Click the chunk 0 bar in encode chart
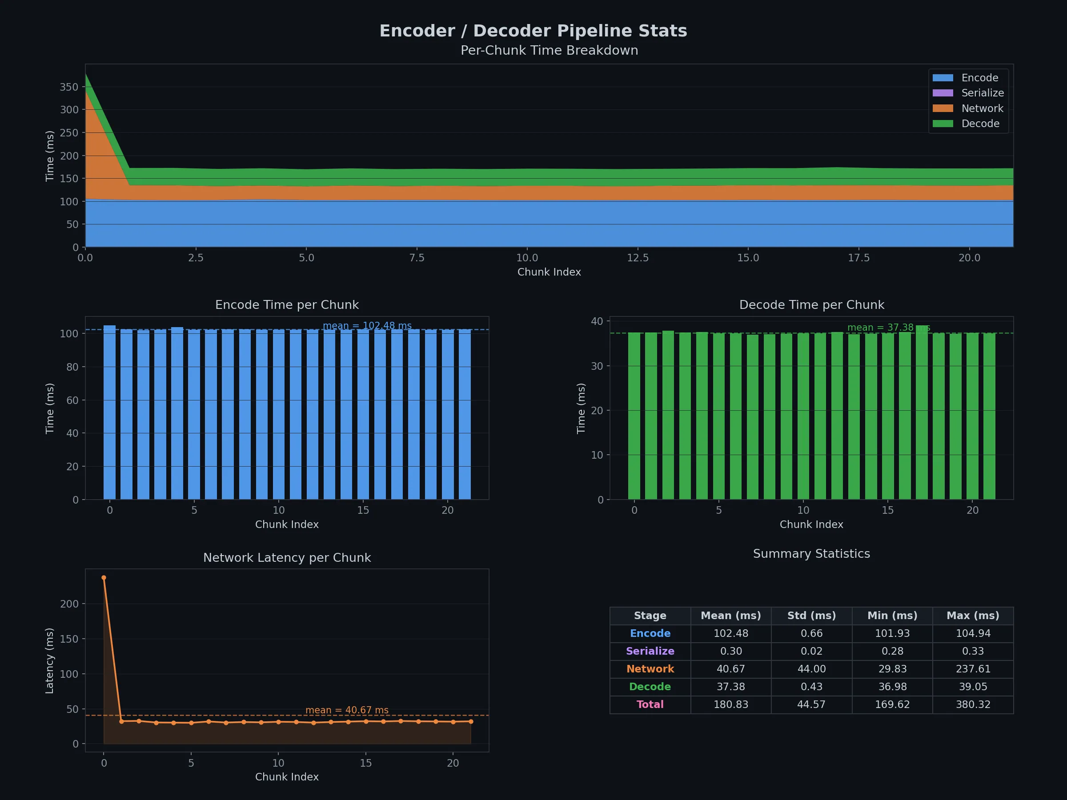The width and height of the screenshot is (1067, 800). coord(109,412)
